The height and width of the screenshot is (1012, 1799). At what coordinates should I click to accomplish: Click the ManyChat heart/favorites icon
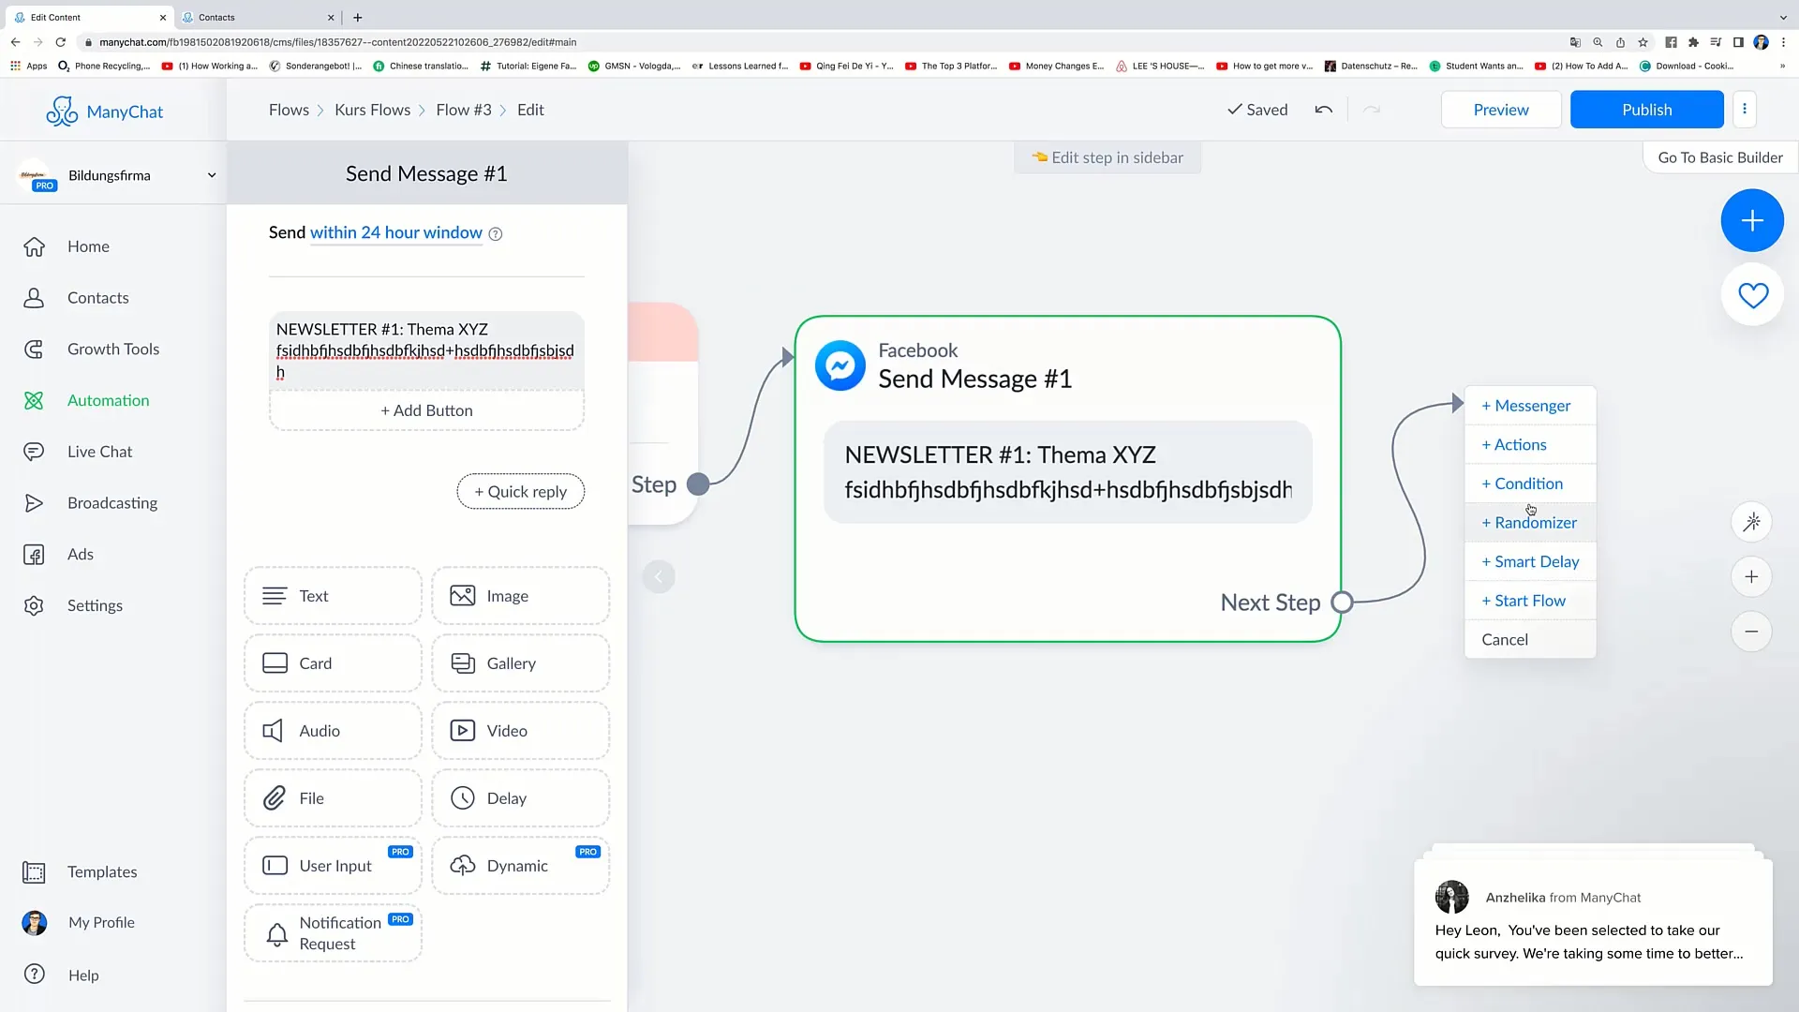(x=1755, y=296)
